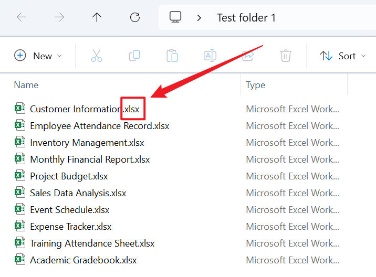The image size is (376, 277).
Task: Select the Monthly Financial Report.xlsx file
Action: (x=90, y=159)
